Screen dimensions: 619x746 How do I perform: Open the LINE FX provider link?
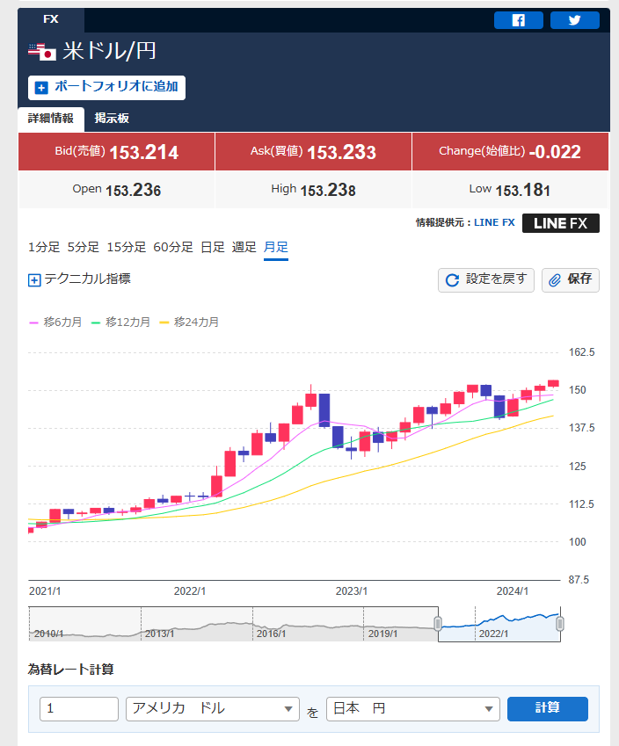tap(494, 223)
